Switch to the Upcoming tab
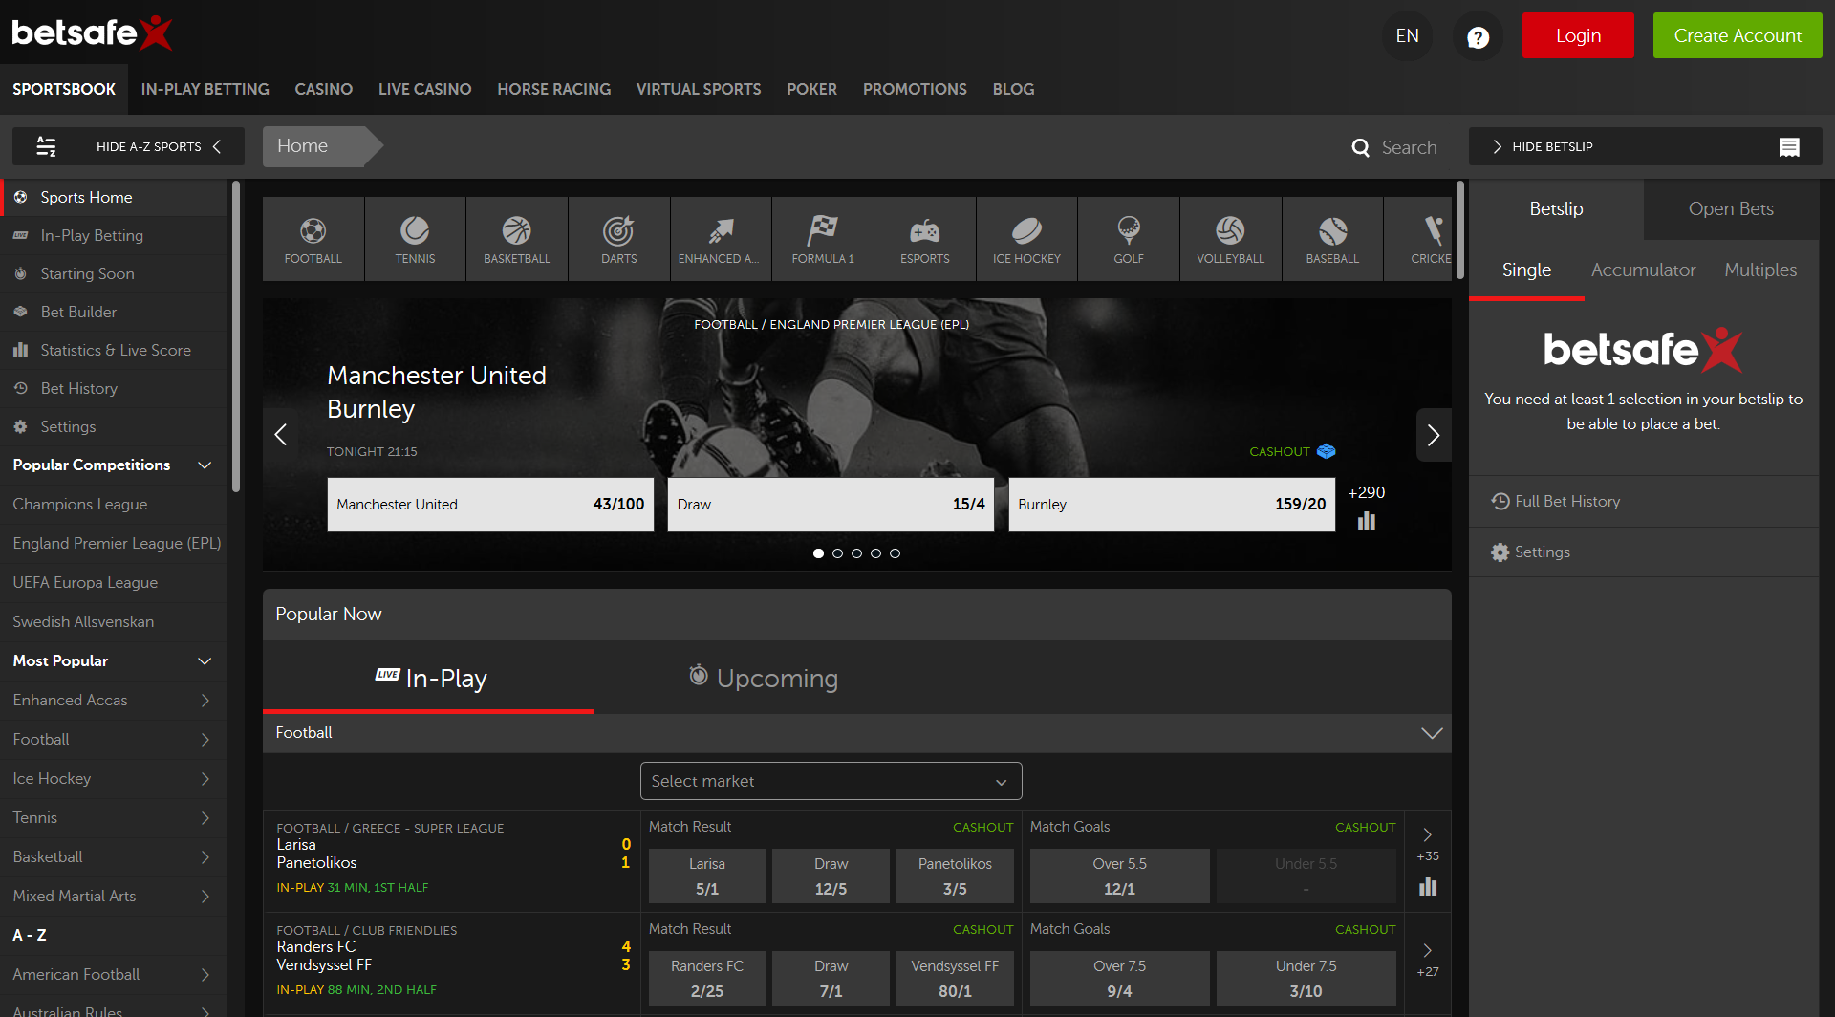 coord(763,678)
